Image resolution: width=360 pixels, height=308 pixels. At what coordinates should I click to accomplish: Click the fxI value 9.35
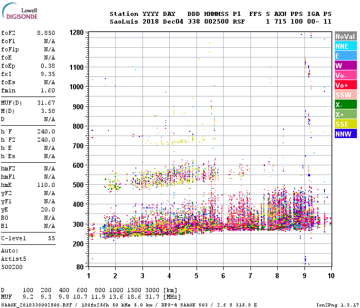(48, 74)
